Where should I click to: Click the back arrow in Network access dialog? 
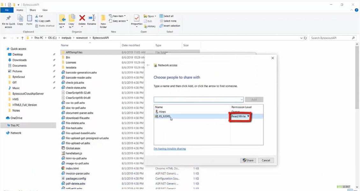tap(148, 65)
